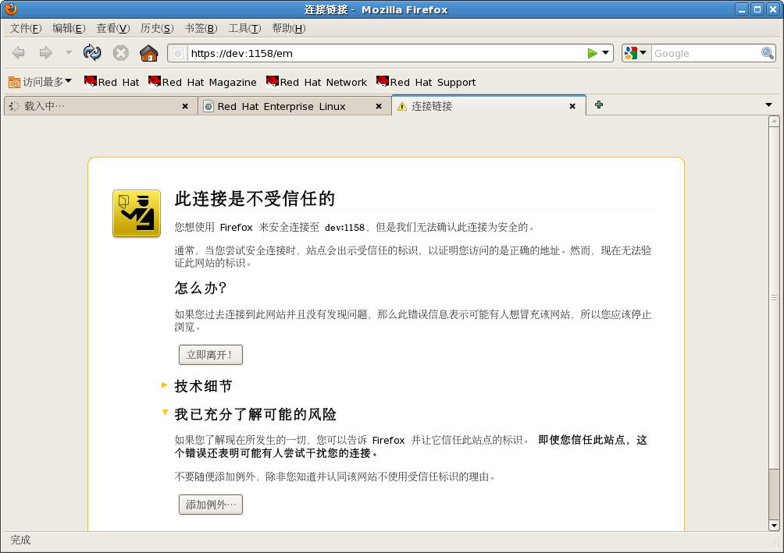The height and width of the screenshot is (553, 784).
Task: Click the green Go arrow in address bar
Action: [x=592, y=53]
